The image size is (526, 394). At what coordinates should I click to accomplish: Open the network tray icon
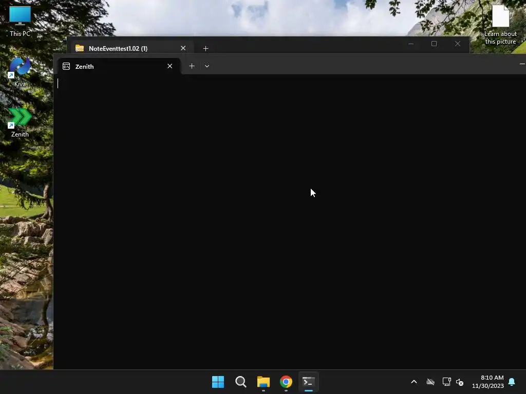446,382
